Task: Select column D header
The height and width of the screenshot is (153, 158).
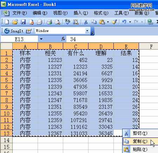Action: pyautogui.click(x=101, y=46)
